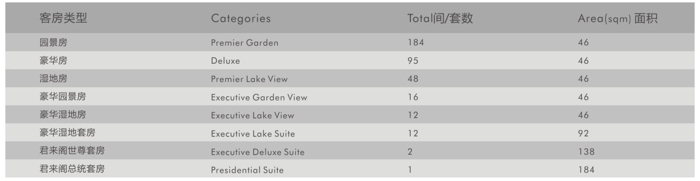This screenshot has width=700, height=181.
Task: Click the Presidential Suite entry
Action: point(247,170)
